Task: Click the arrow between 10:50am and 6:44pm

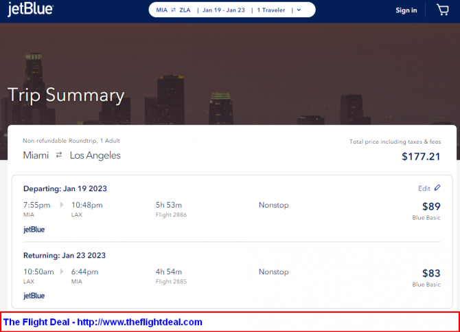Action: pos(62,272)
